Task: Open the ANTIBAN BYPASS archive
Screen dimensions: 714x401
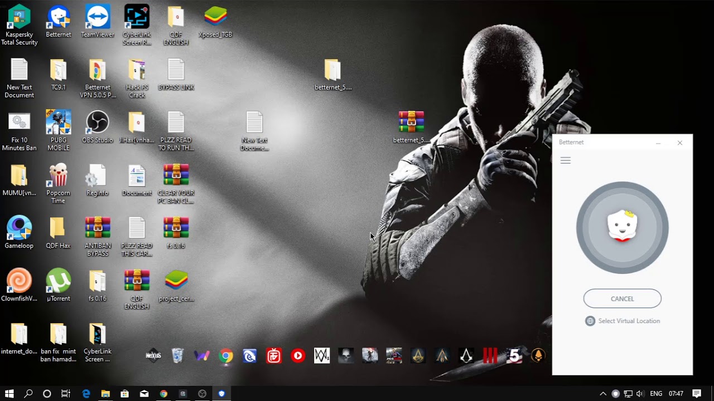Action: 98,237
